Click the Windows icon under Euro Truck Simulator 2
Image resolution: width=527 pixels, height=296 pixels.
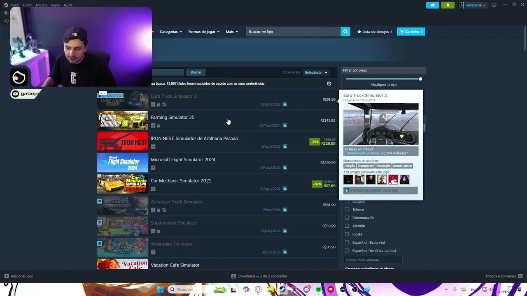pyautogui.click(x=153, y=104)
